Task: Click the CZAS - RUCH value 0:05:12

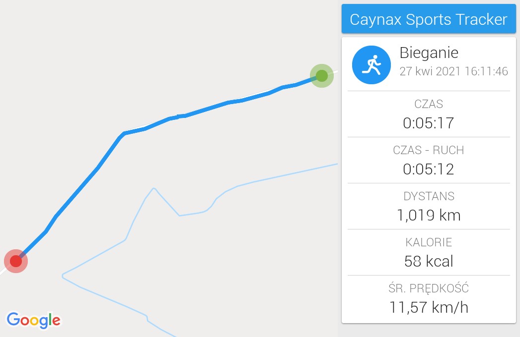Action: click(x=428, y=169)
